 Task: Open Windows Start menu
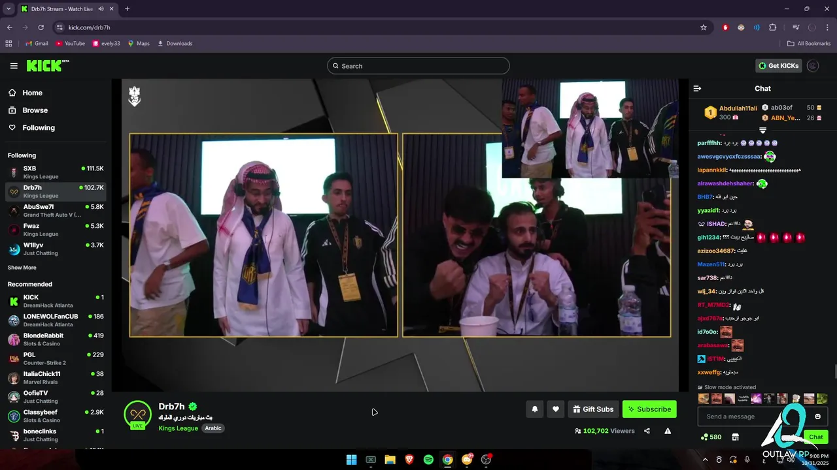(351, 460)
